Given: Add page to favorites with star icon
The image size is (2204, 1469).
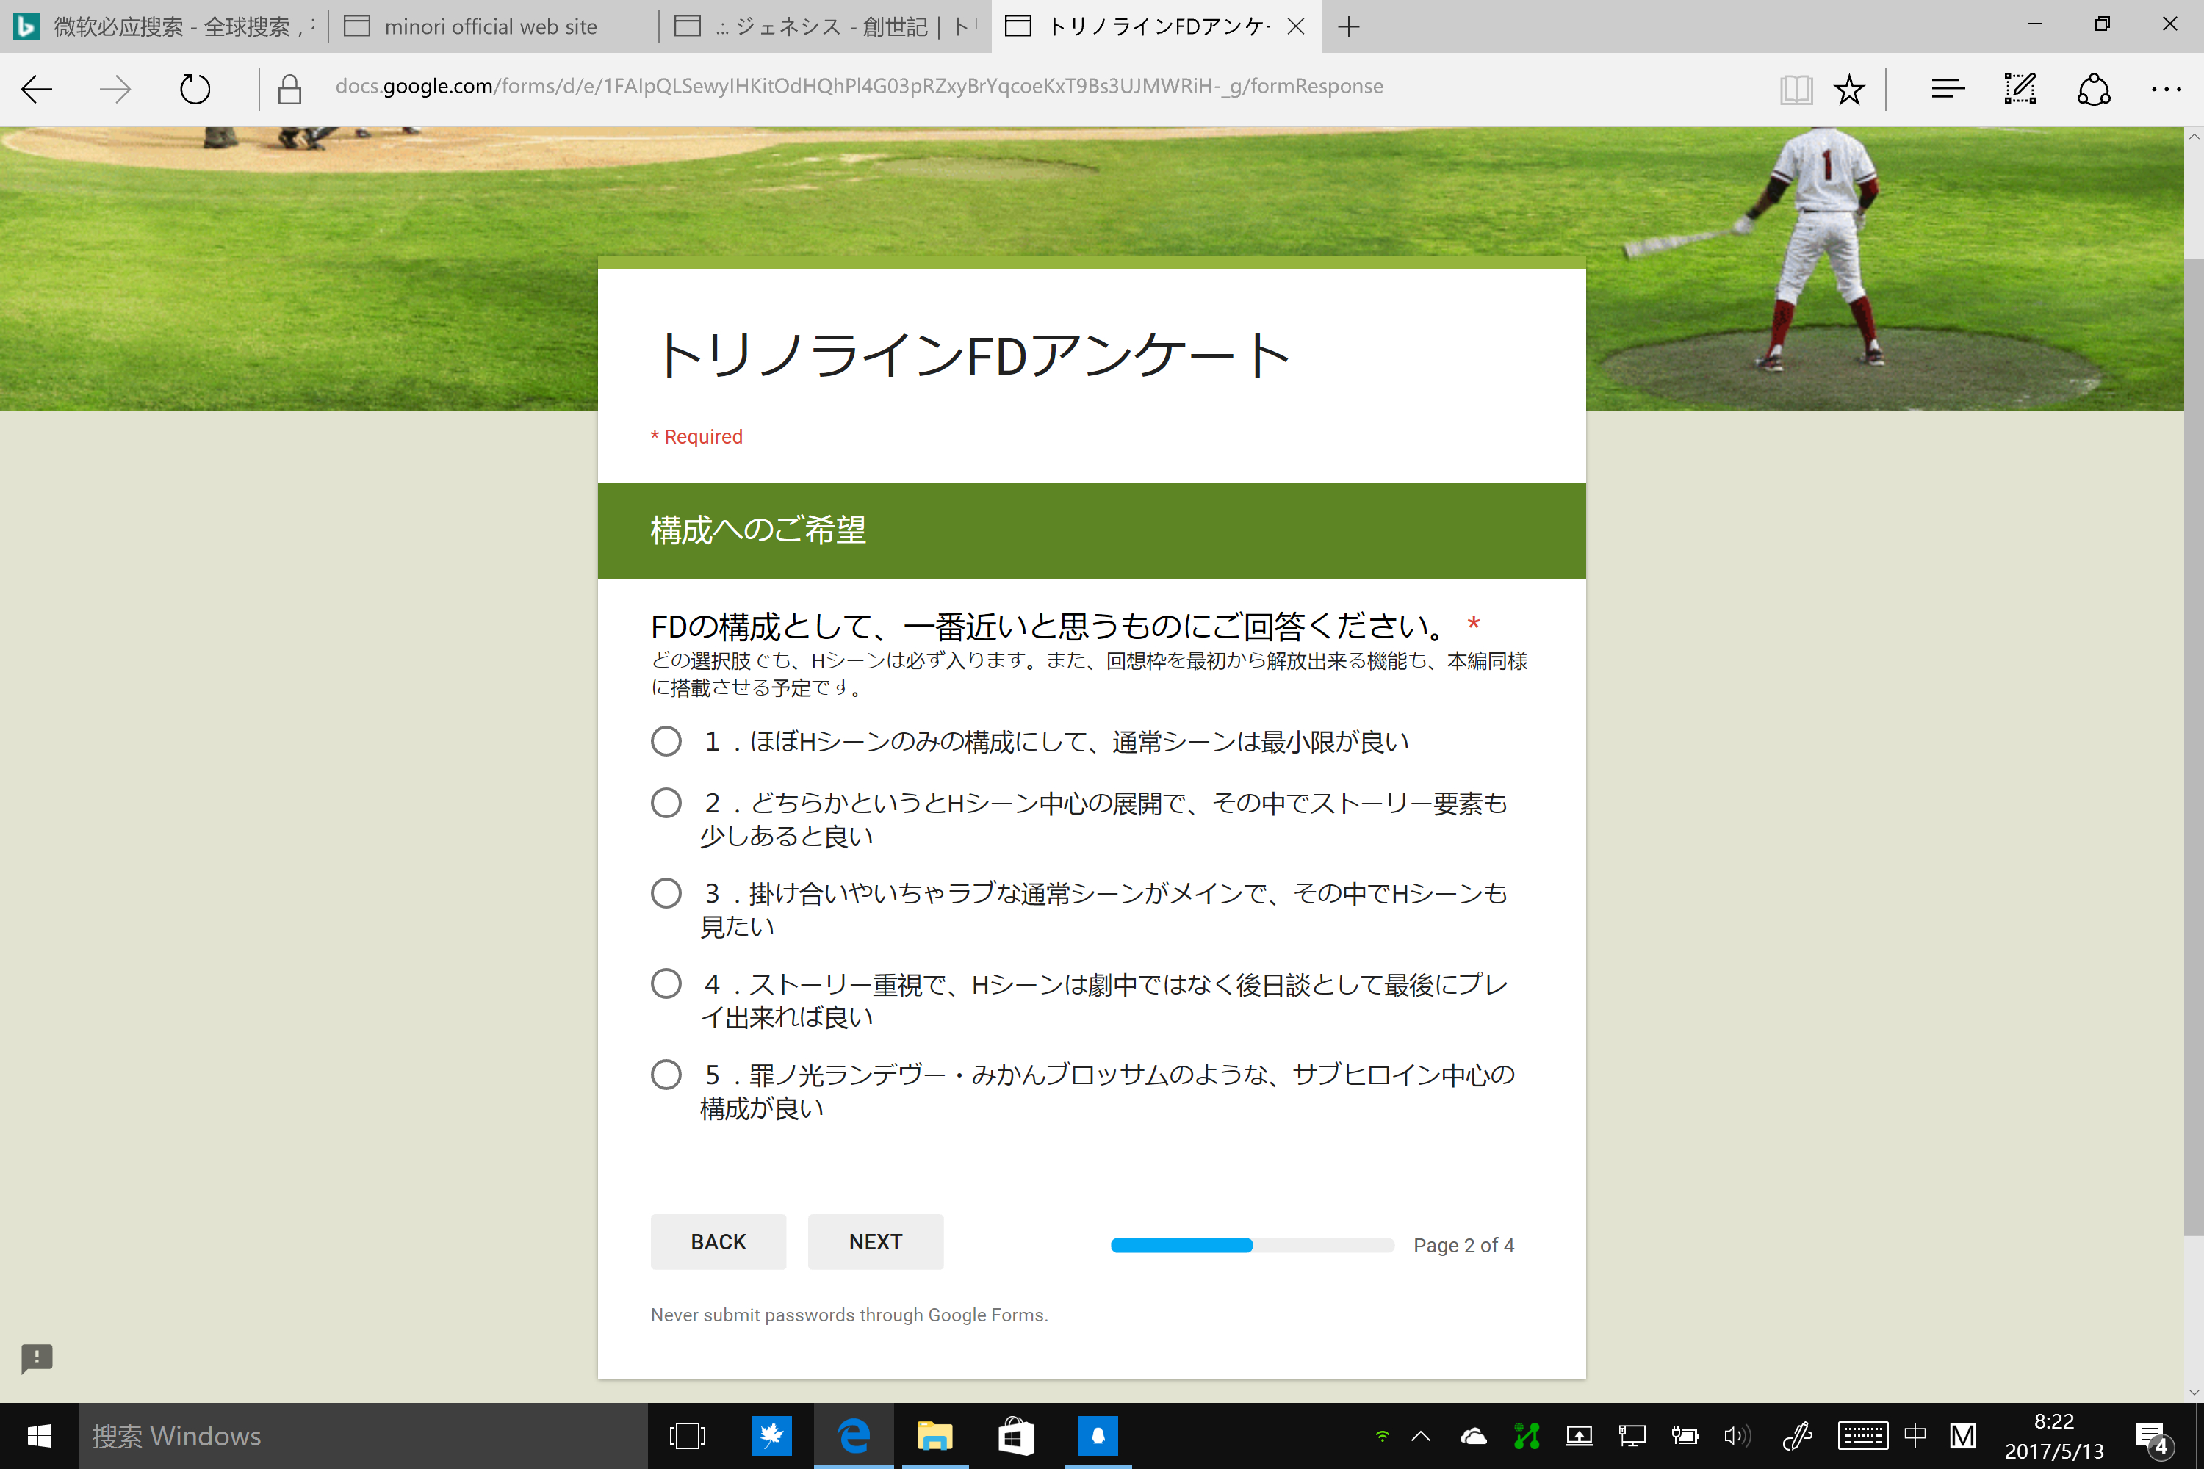Looking at the screenshot, I should tap(1849, 89).
